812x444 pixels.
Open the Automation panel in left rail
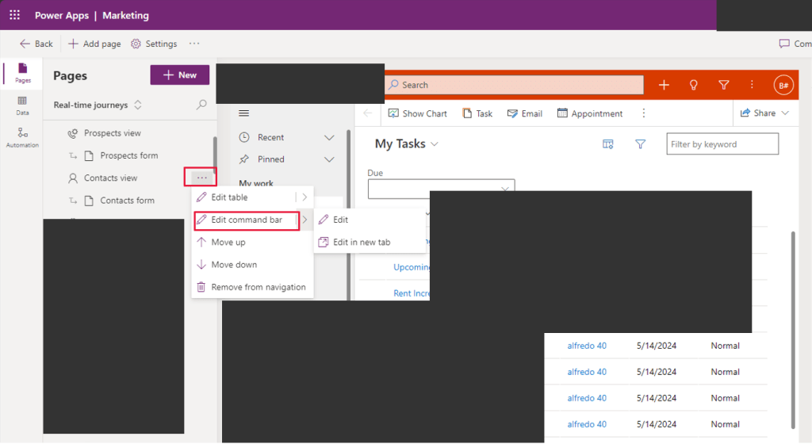click(22, 137)
